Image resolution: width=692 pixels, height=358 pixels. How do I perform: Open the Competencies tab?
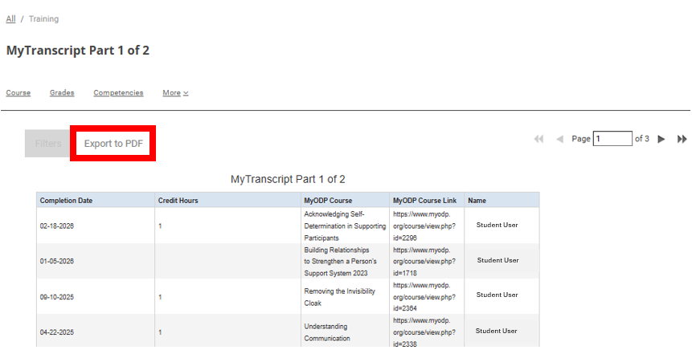click(x=118, y=93)
